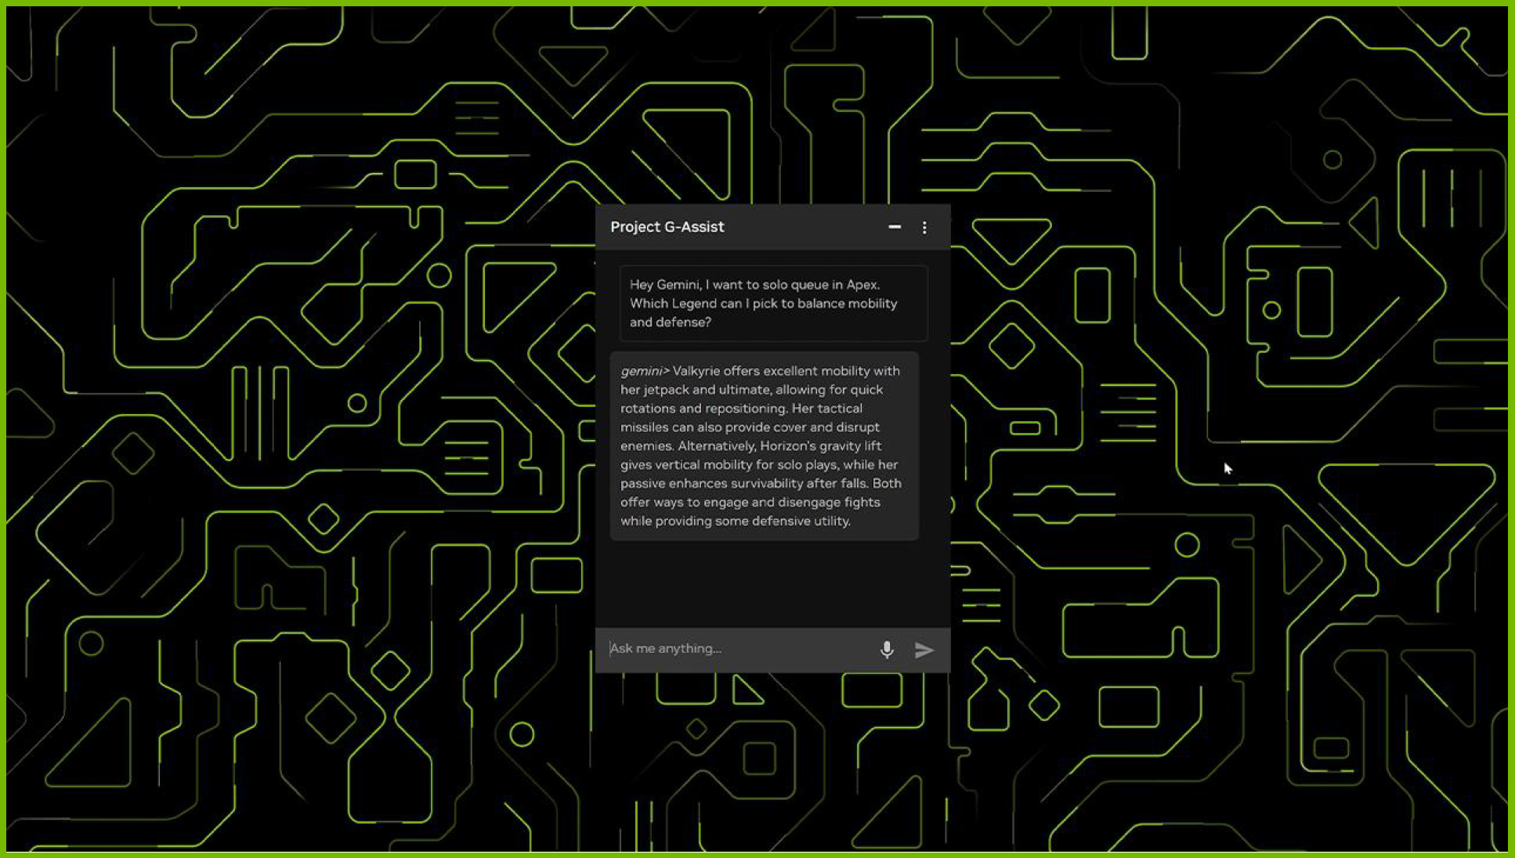The width and height of the screenshot is (1515, 858).
Task: Click the G-Assist title bar empty space
Action: coord(807,227)
